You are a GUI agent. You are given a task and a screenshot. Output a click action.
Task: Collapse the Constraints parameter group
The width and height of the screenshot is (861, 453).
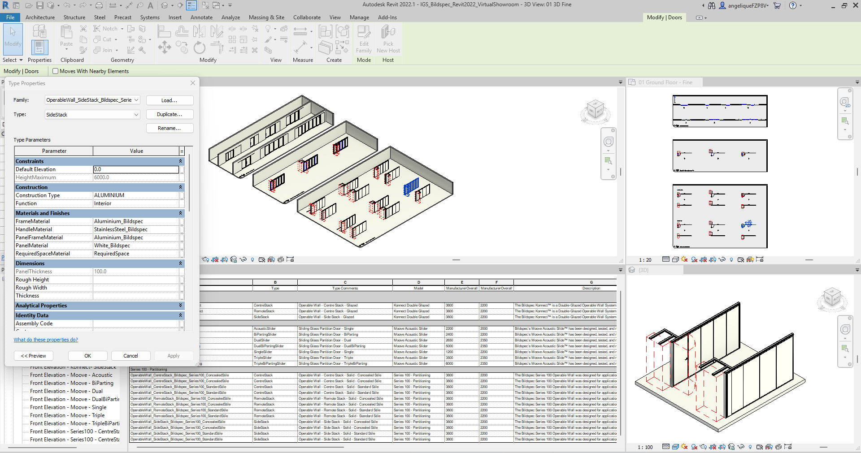click(x=181, y=161)
